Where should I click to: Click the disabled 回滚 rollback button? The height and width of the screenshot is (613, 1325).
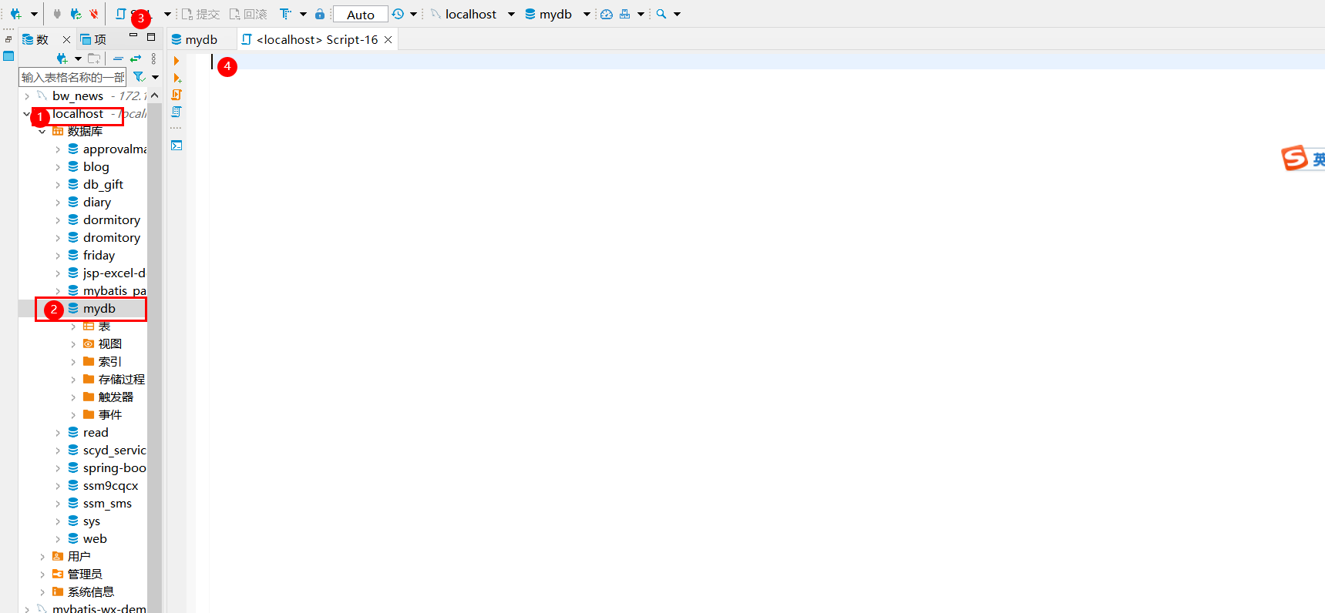pos(248,14)
